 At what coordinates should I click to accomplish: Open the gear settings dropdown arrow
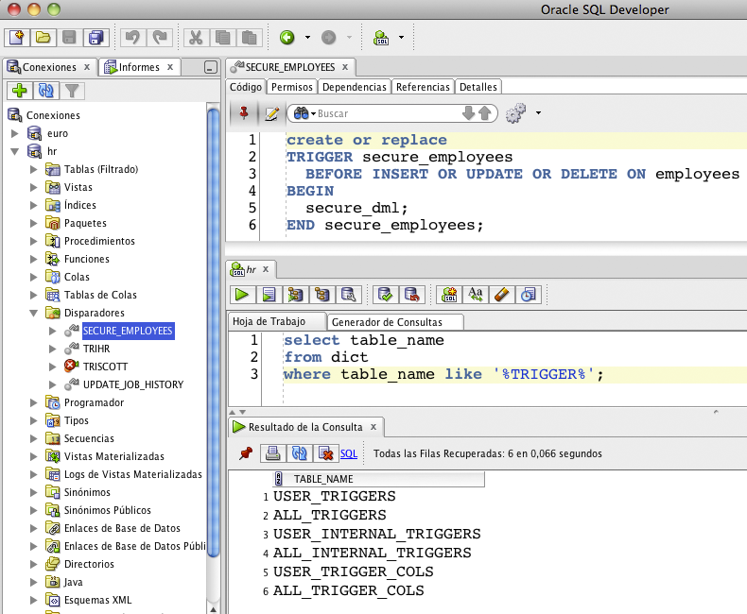538,113
